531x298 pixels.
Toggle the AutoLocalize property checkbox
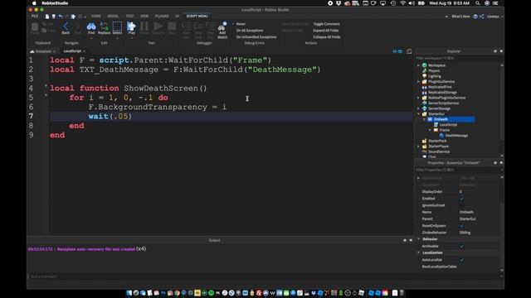pyautogui.click(x=461, y=260)
